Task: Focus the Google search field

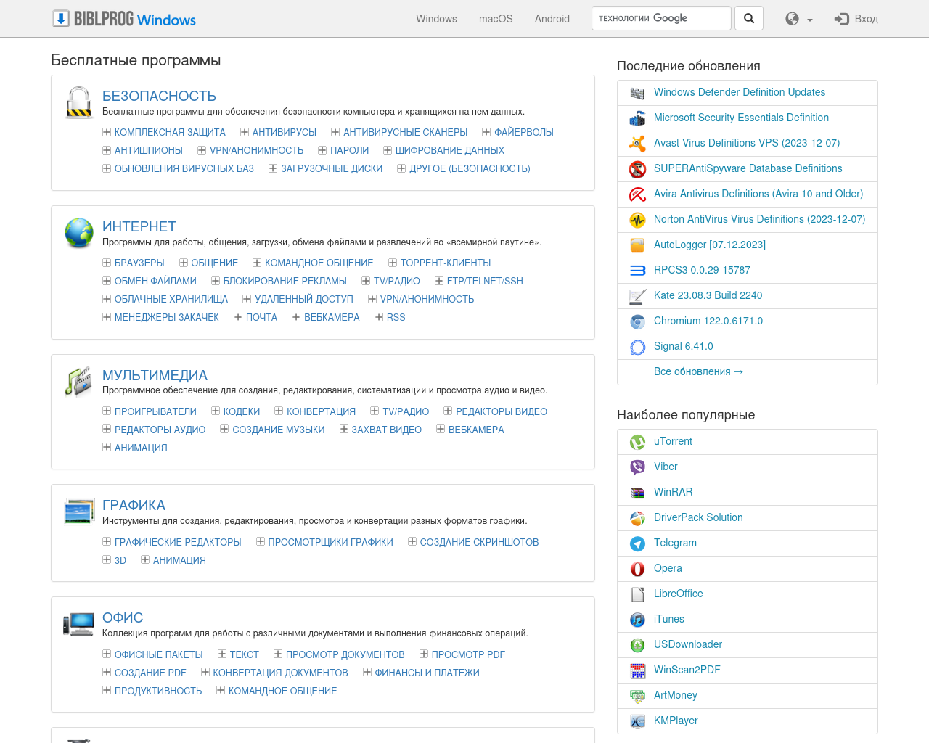Action: (661, 18)
